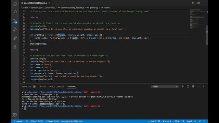
Task: Click the Open Changes icon in the editor title bar
Action: pyautogui.click(x=193, y=3)
